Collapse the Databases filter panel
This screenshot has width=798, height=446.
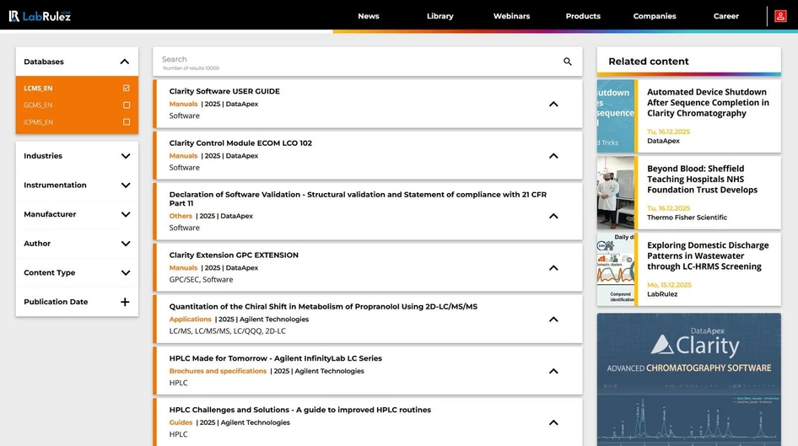tap(125, 62)
